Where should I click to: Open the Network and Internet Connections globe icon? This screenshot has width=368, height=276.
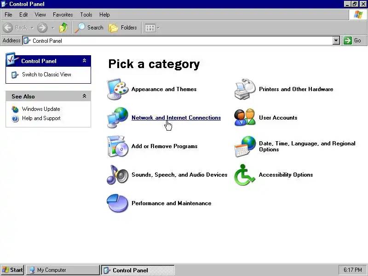(118, 118)
